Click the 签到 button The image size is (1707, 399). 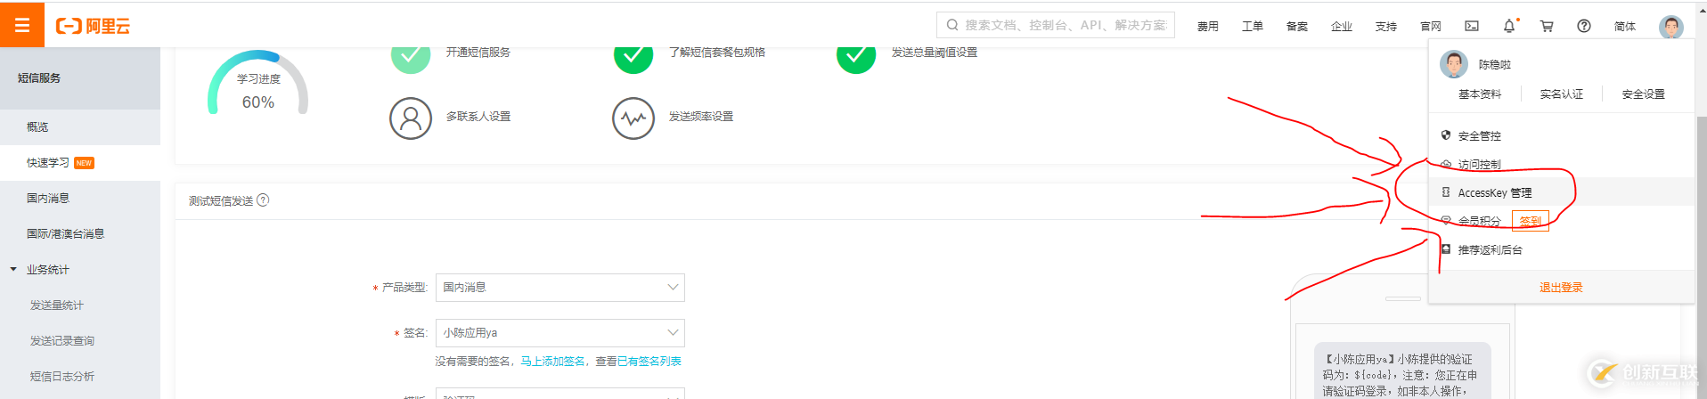[x=1531, y=221]
